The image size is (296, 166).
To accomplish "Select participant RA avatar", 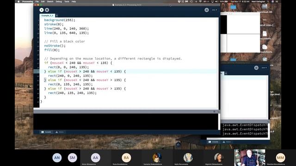I will click(x=126, y=158).
